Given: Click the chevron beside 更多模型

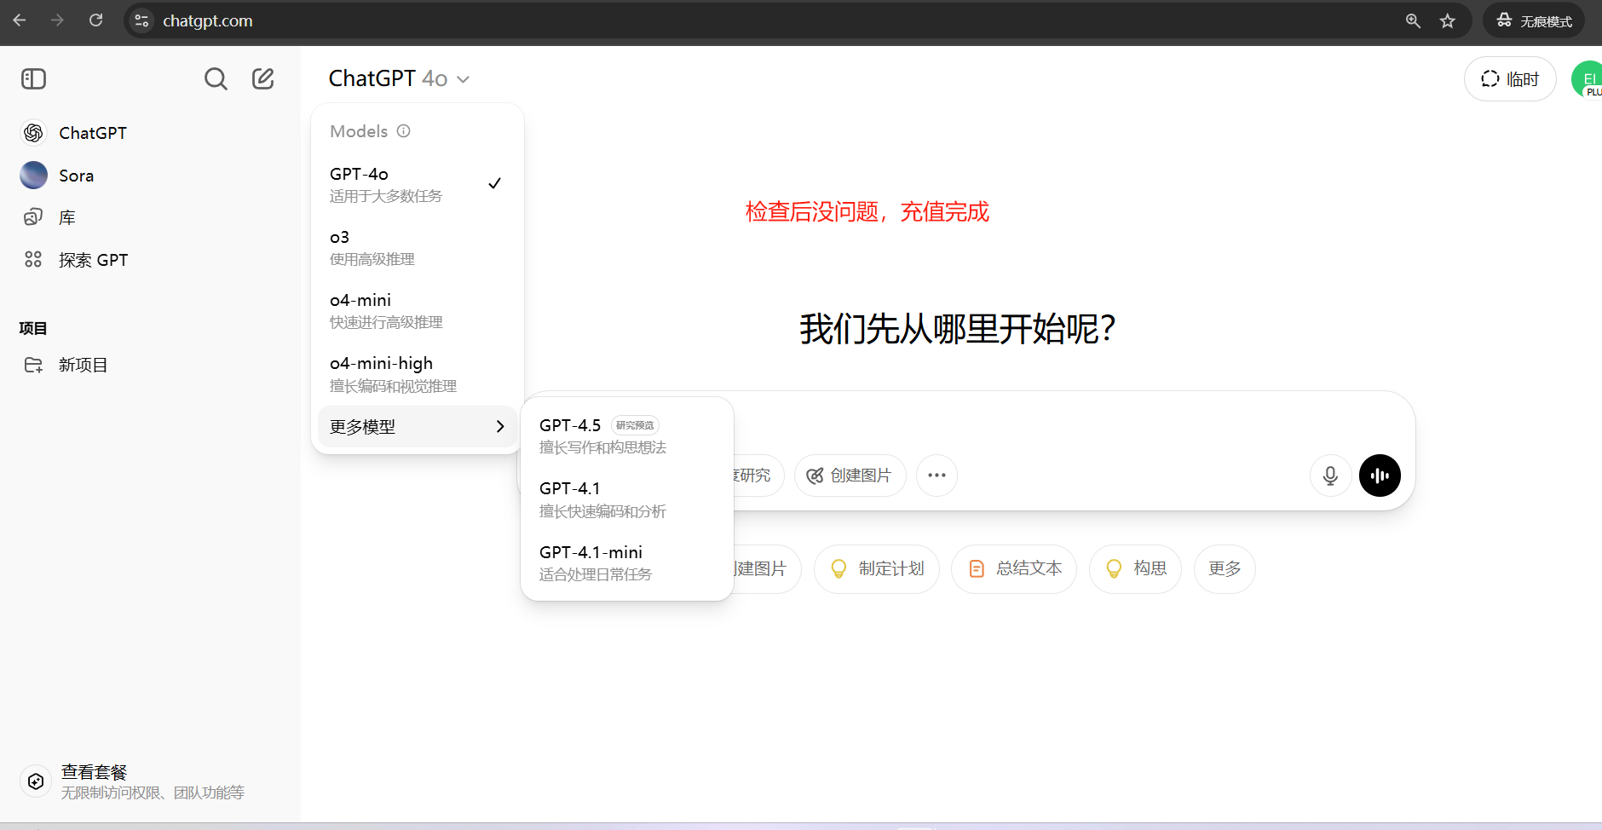Looking at the screenshot, I should 500,427.
